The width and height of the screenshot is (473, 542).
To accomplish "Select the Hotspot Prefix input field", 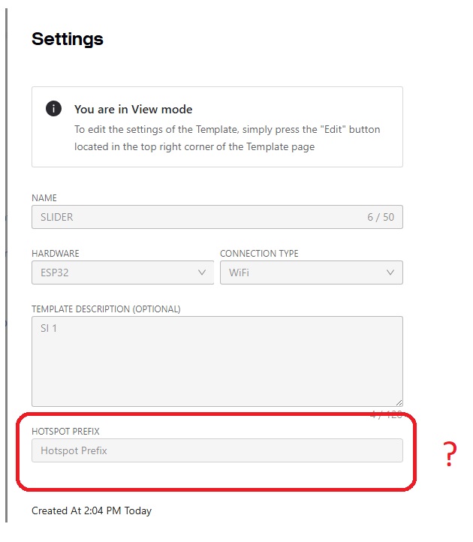I will tap(217, 450).
